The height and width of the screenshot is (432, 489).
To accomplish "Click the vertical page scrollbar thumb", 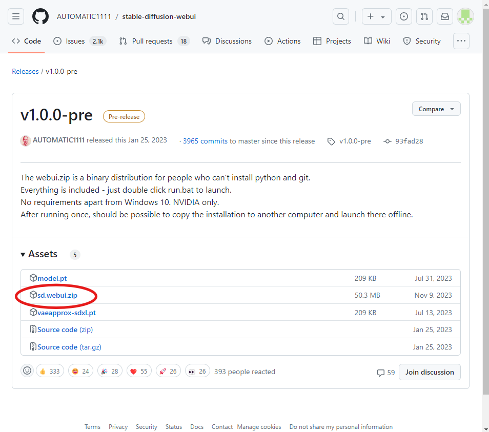I will 485,201.
